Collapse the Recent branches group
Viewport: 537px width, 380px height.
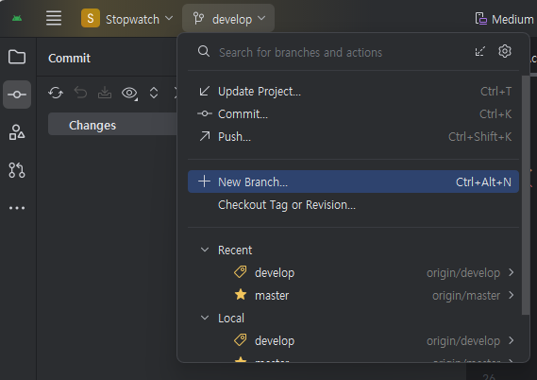coord(205,250)
